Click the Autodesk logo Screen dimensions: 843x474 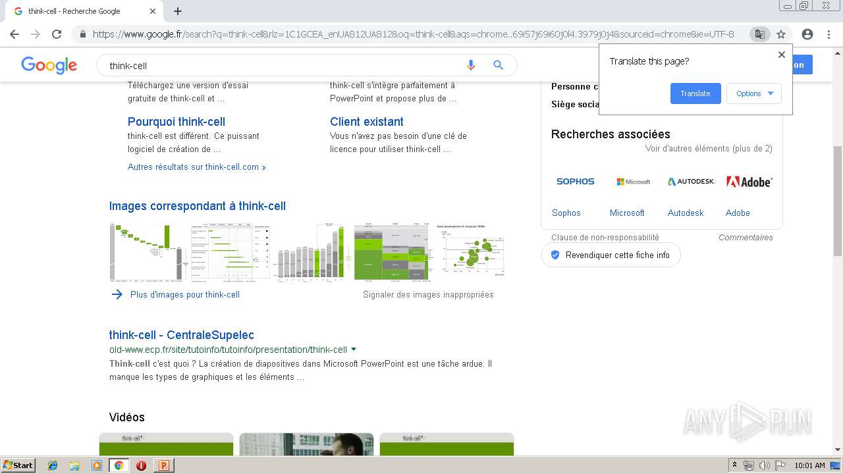[x=691, y=182]
